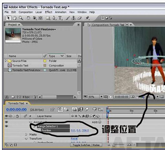The image size is (165, 150).
Task: Select the Pen tool
Action: point(54,18)
